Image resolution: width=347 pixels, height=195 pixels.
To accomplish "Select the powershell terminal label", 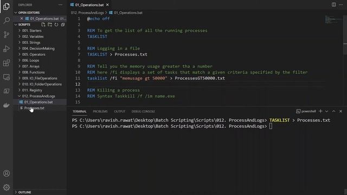I will 306,111.
